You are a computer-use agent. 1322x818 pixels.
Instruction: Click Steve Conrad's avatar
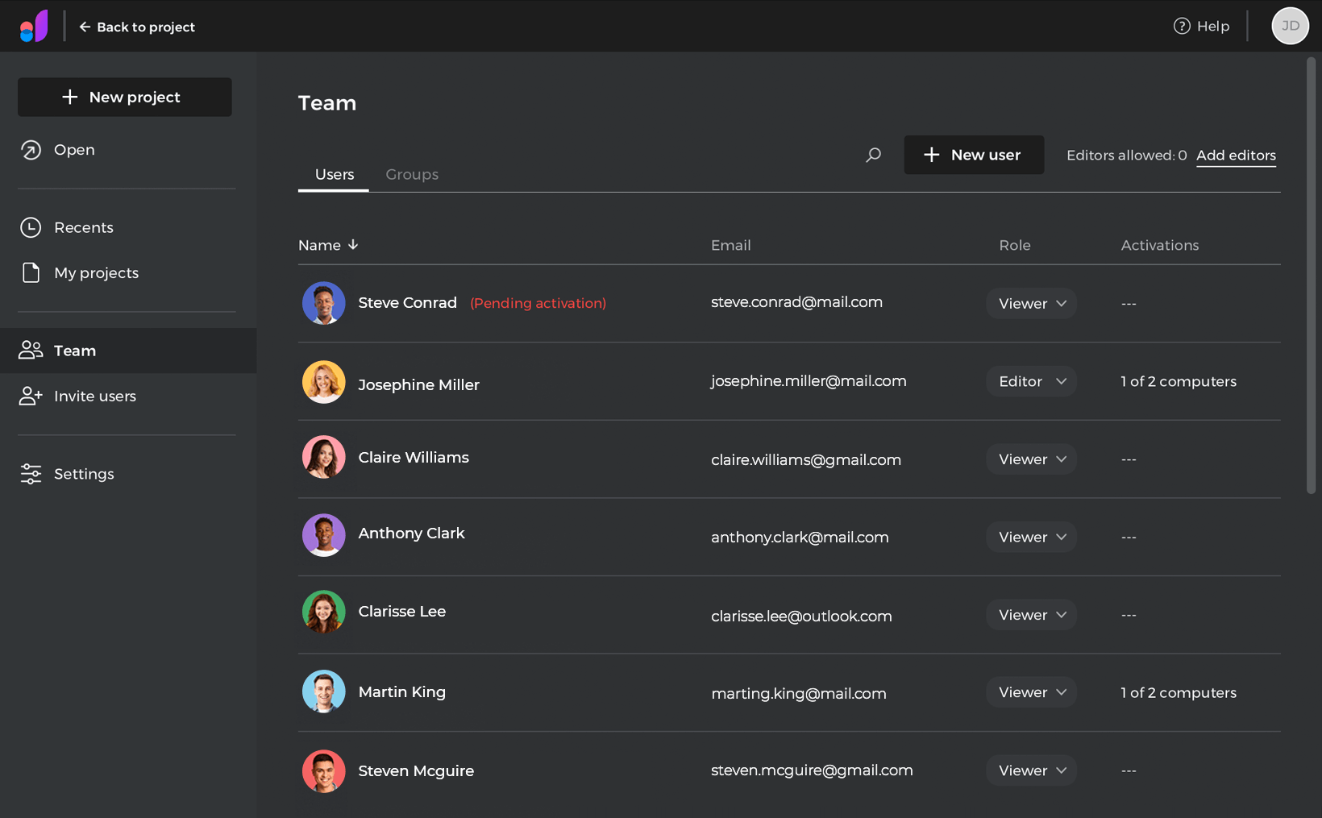point(324,303)
